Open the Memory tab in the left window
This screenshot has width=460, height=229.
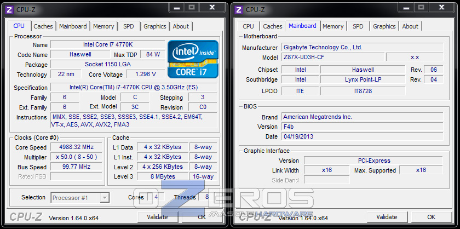(104, 26)
